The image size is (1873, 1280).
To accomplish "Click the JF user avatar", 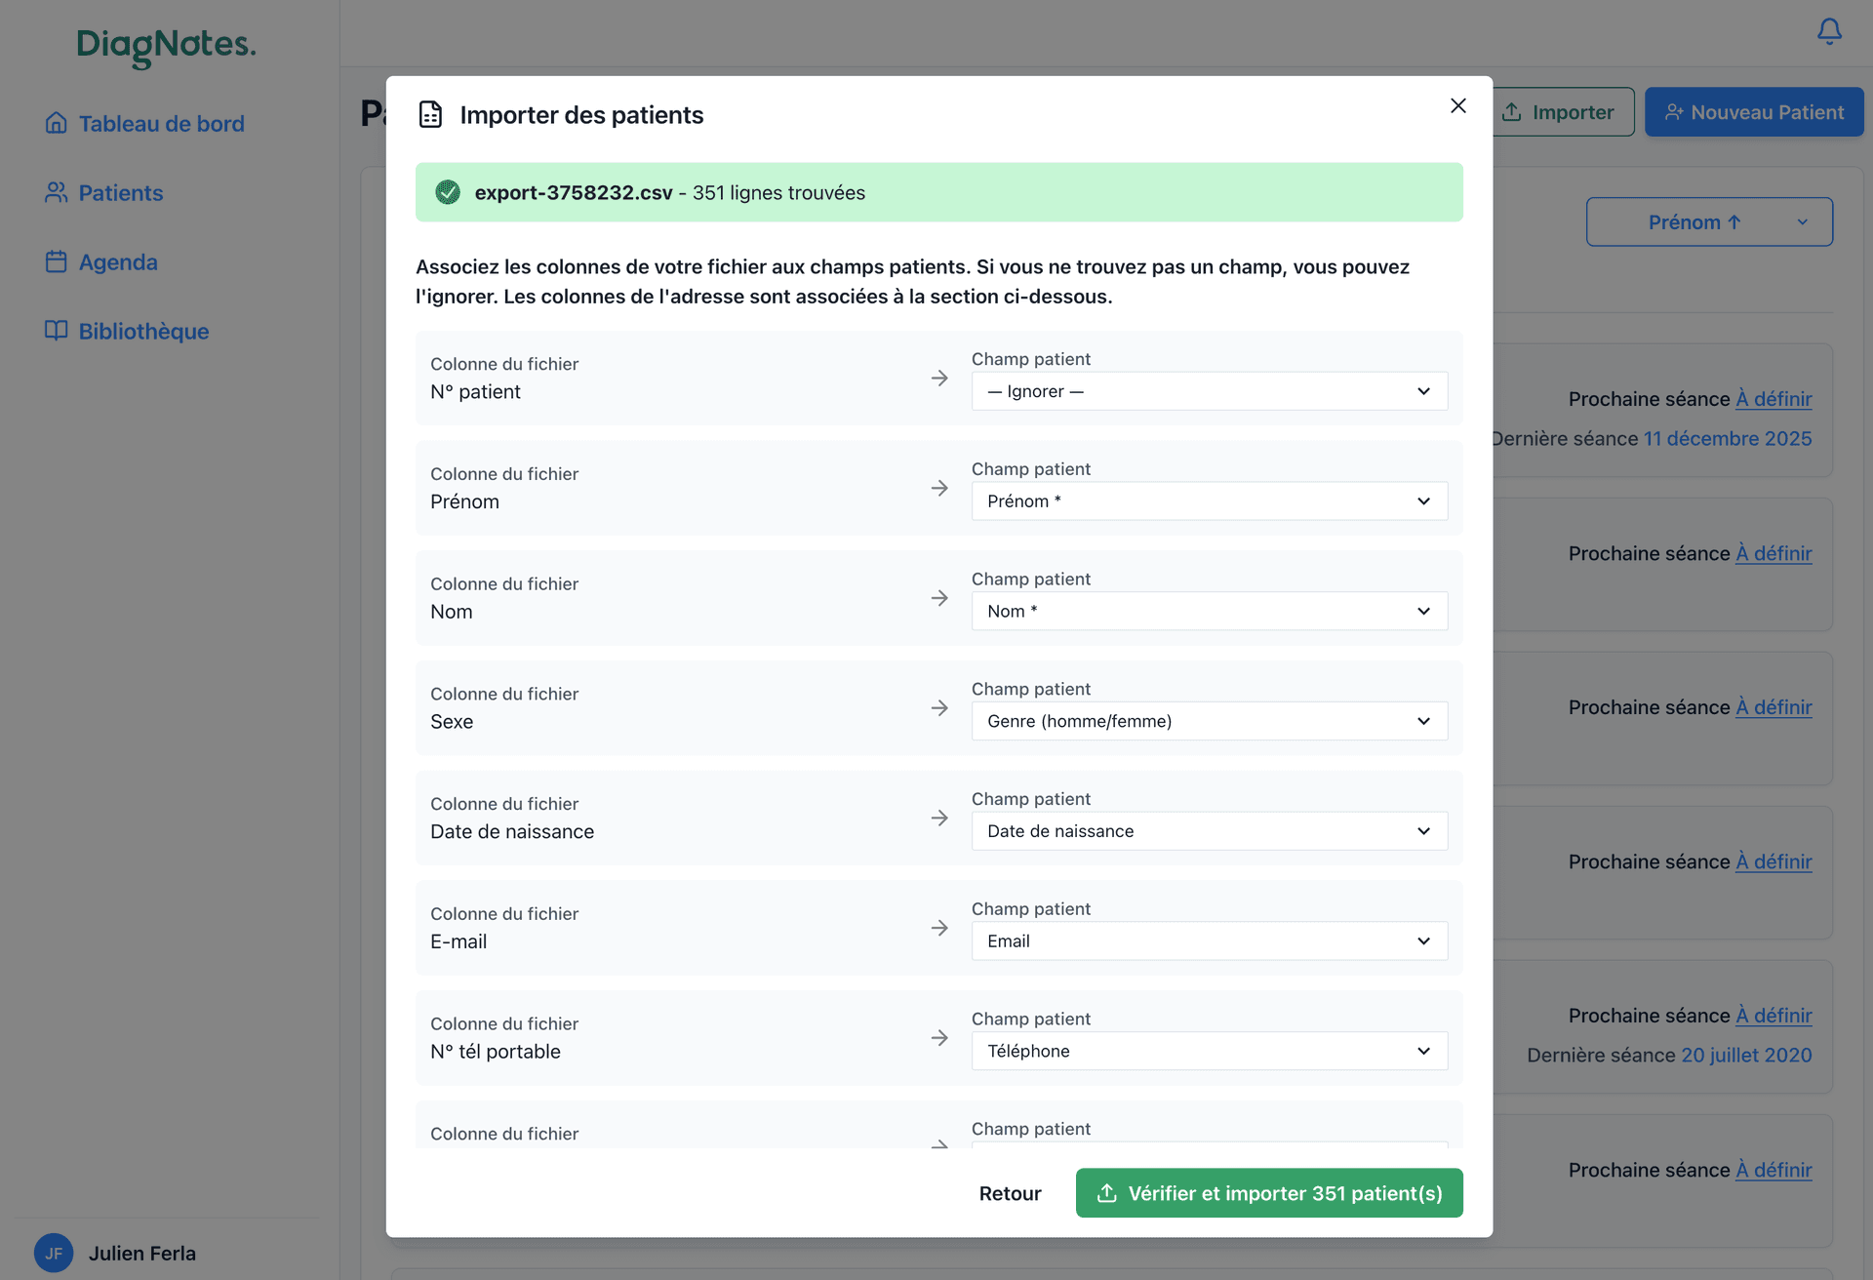I will click(x=53, y=1253).
